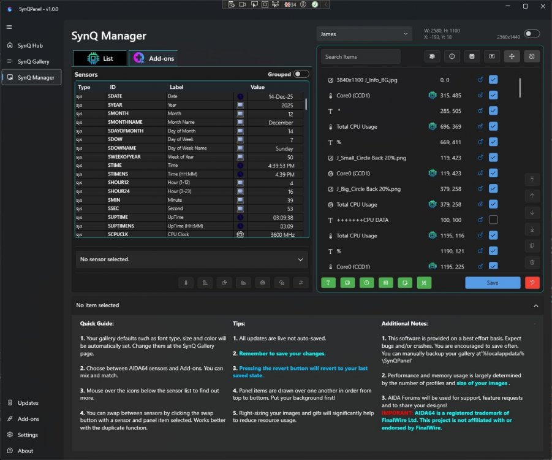
Task: Open Settings in the sidebar
Action: 28,435
